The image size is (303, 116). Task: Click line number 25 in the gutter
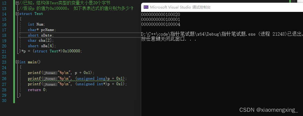coord(4,73)
